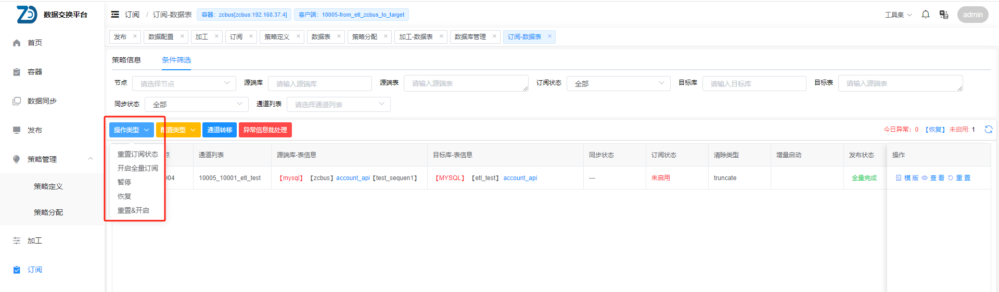Screen dimensions: 999x292
Task: Click the refresh icon beside status counts
Action: (x=988, y=130)
